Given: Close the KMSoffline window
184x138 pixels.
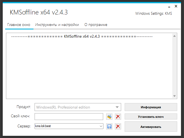Looking at the screenshot, I should tap(176, 6).
